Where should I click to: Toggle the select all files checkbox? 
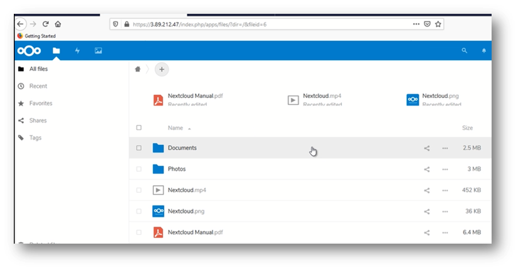click(139, 127)
